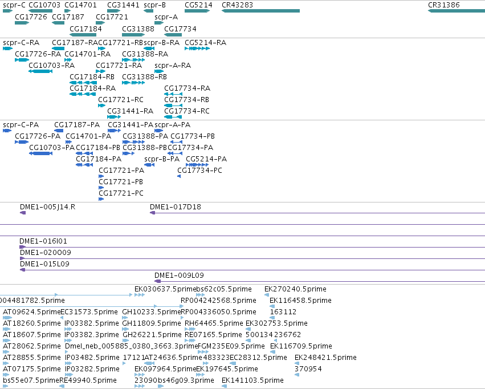Select EST RE07165.5prime

tap(213, 335)
